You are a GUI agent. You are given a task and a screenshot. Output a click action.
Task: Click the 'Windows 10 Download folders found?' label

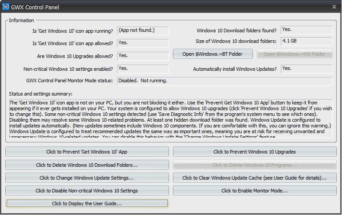pos(236,31)
